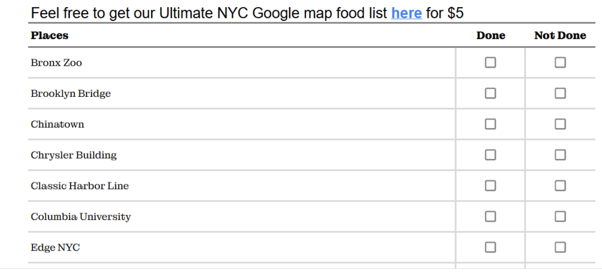Image resolution: width=602 pixels, height=275 pixels.
Task: Tick the Done box for Chinatown
Action: (490, 124)
